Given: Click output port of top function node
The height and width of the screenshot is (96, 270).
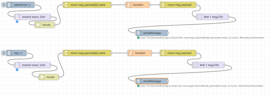Looking at the screenshot, I should [x=150, y=5].
